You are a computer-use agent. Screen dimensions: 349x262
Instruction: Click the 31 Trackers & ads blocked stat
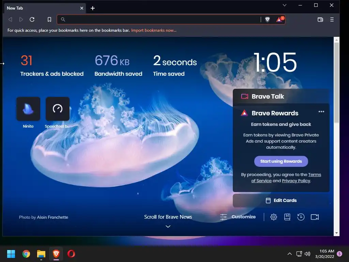[52, 66]
